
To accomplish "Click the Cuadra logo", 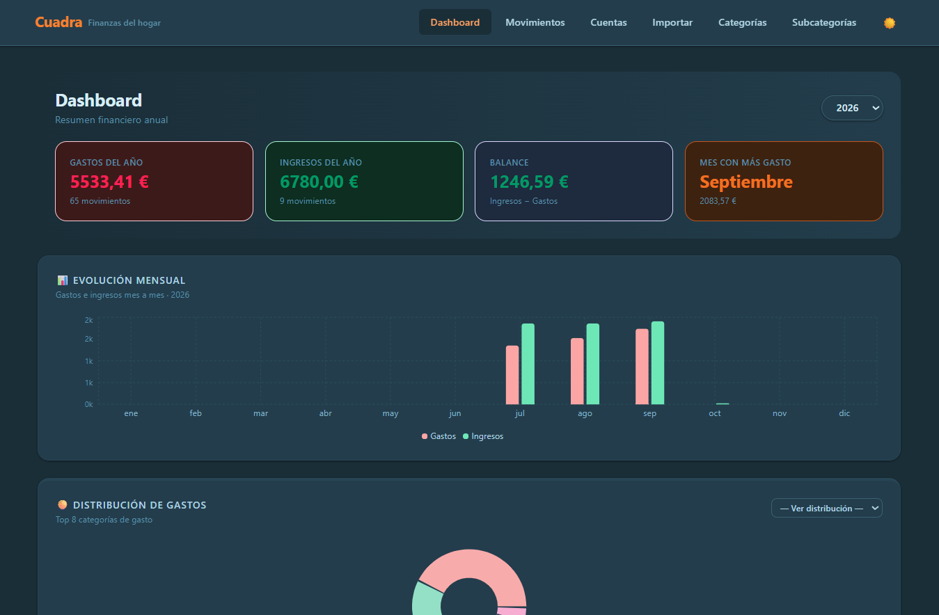I will click(58, 22).
